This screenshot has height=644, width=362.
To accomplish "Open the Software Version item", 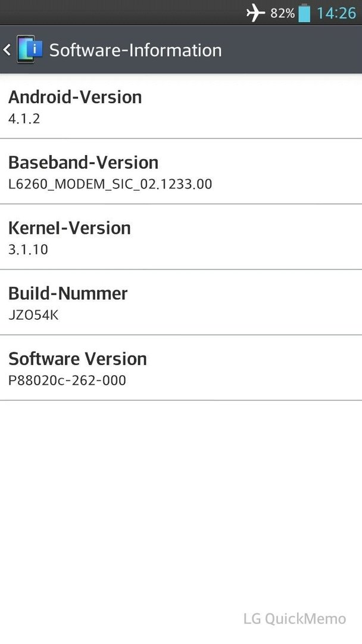I will 181,367.
